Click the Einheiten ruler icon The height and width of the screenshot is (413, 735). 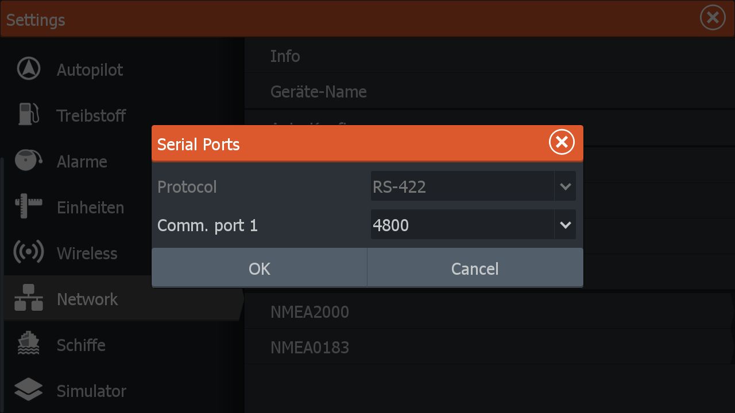[x=28, y=206]
